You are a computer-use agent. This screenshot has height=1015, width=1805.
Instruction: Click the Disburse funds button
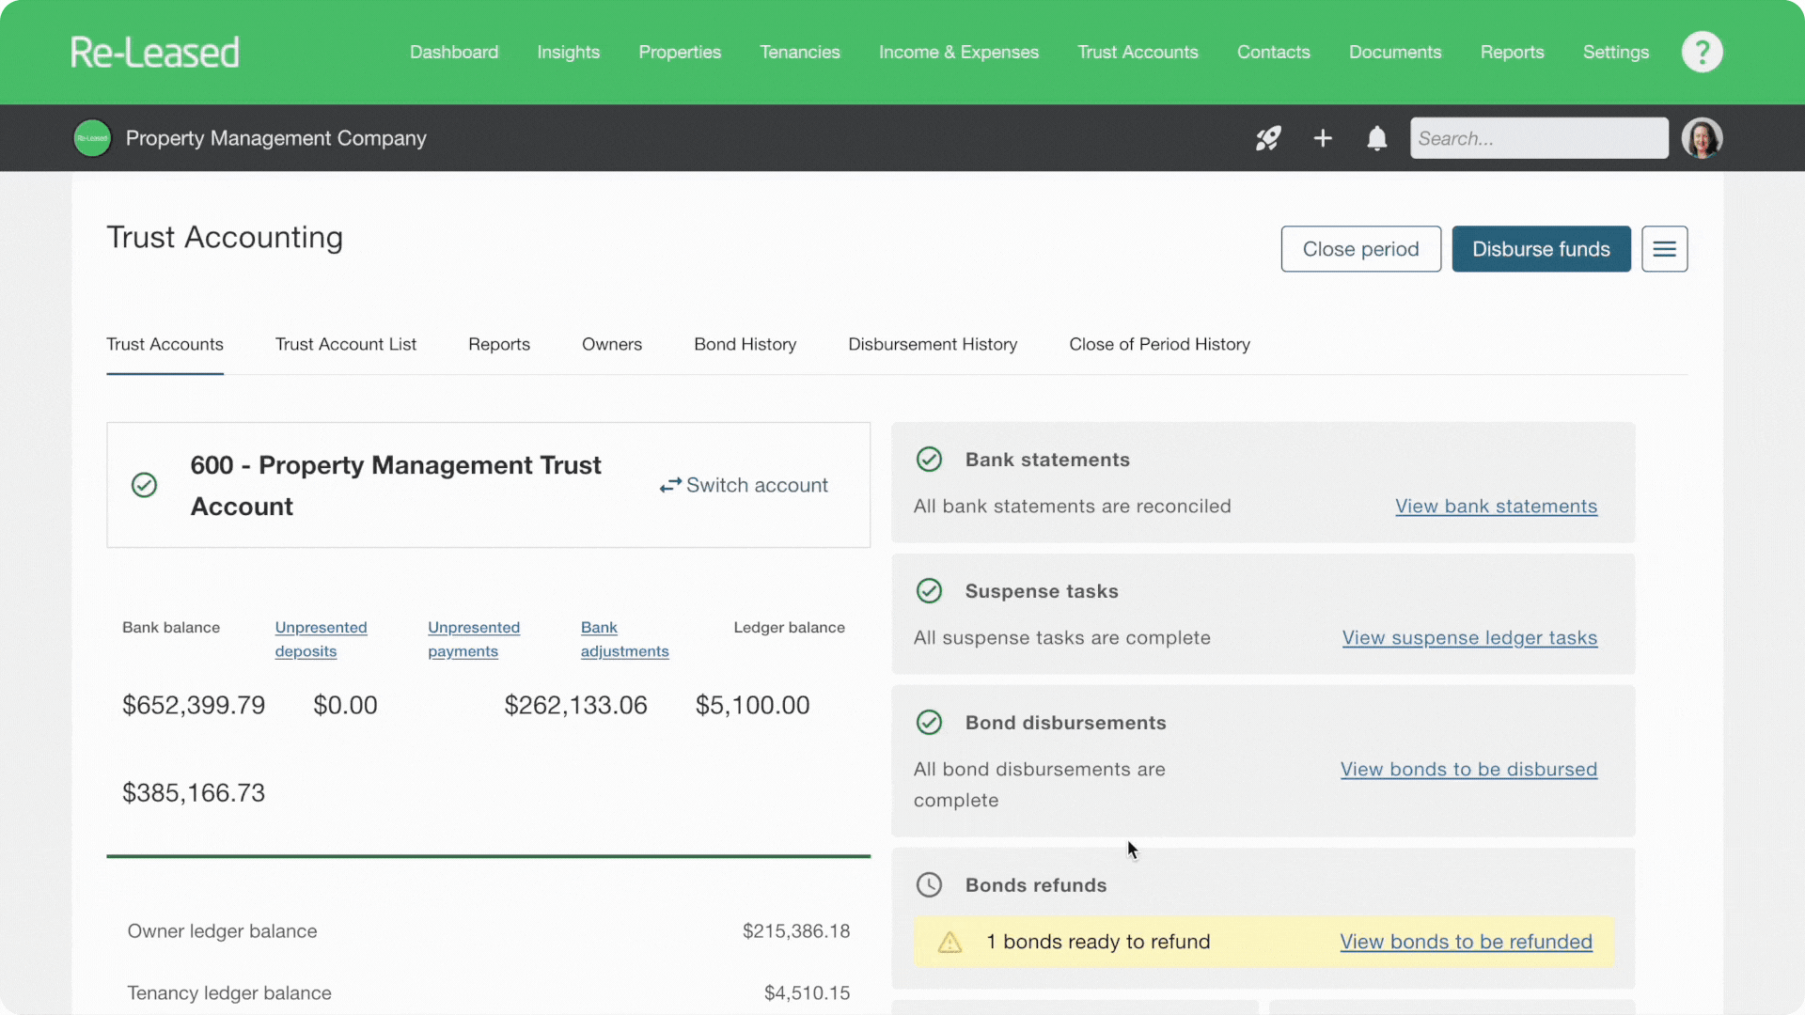1541,249
